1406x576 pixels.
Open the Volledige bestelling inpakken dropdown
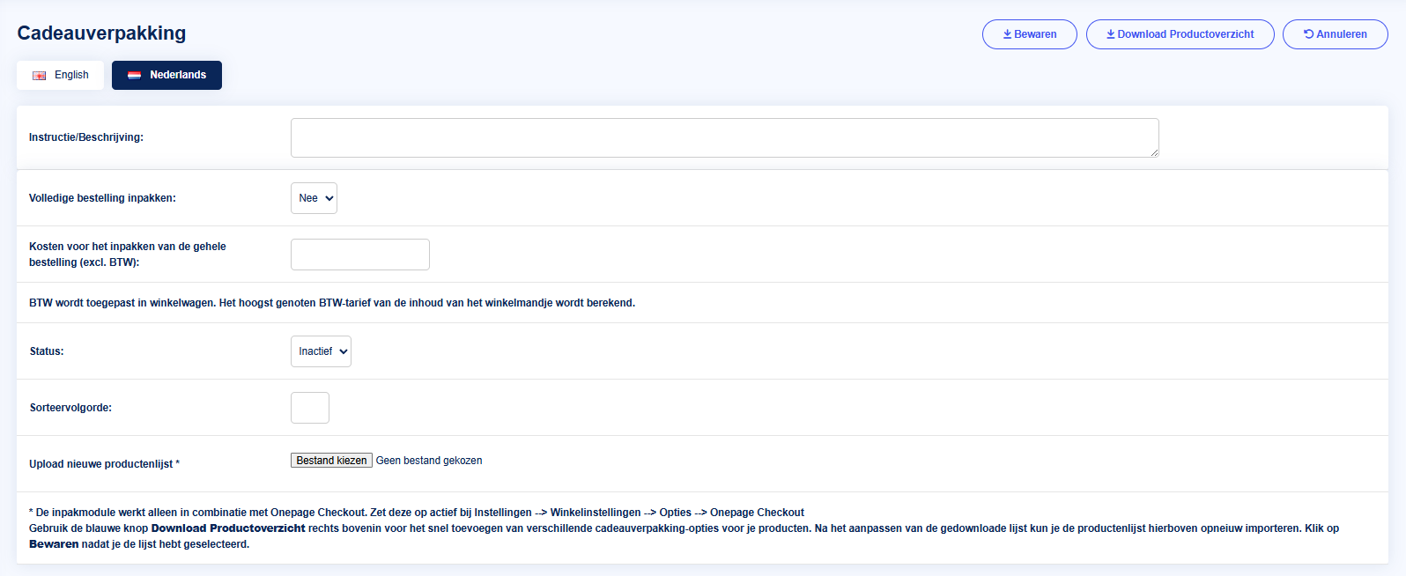314,198
